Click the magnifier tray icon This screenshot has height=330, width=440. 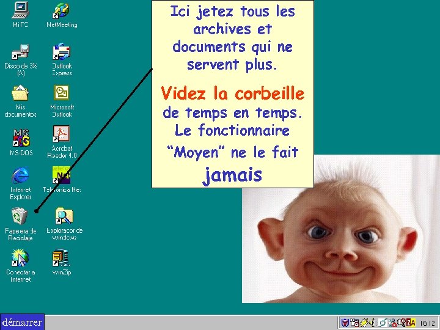coord(402,323)
